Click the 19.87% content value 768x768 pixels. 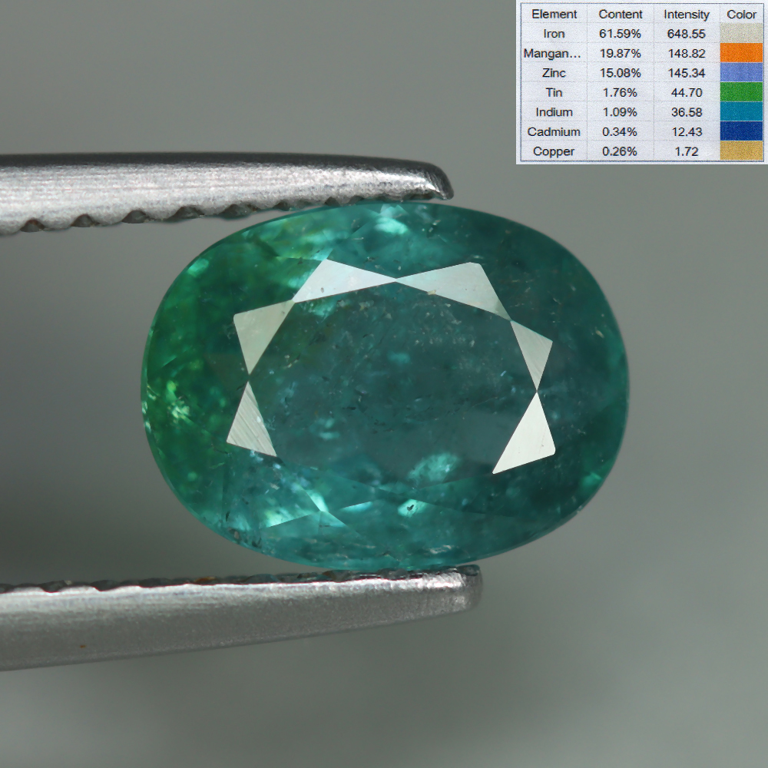pyautogui.click(x=620, y=54)
